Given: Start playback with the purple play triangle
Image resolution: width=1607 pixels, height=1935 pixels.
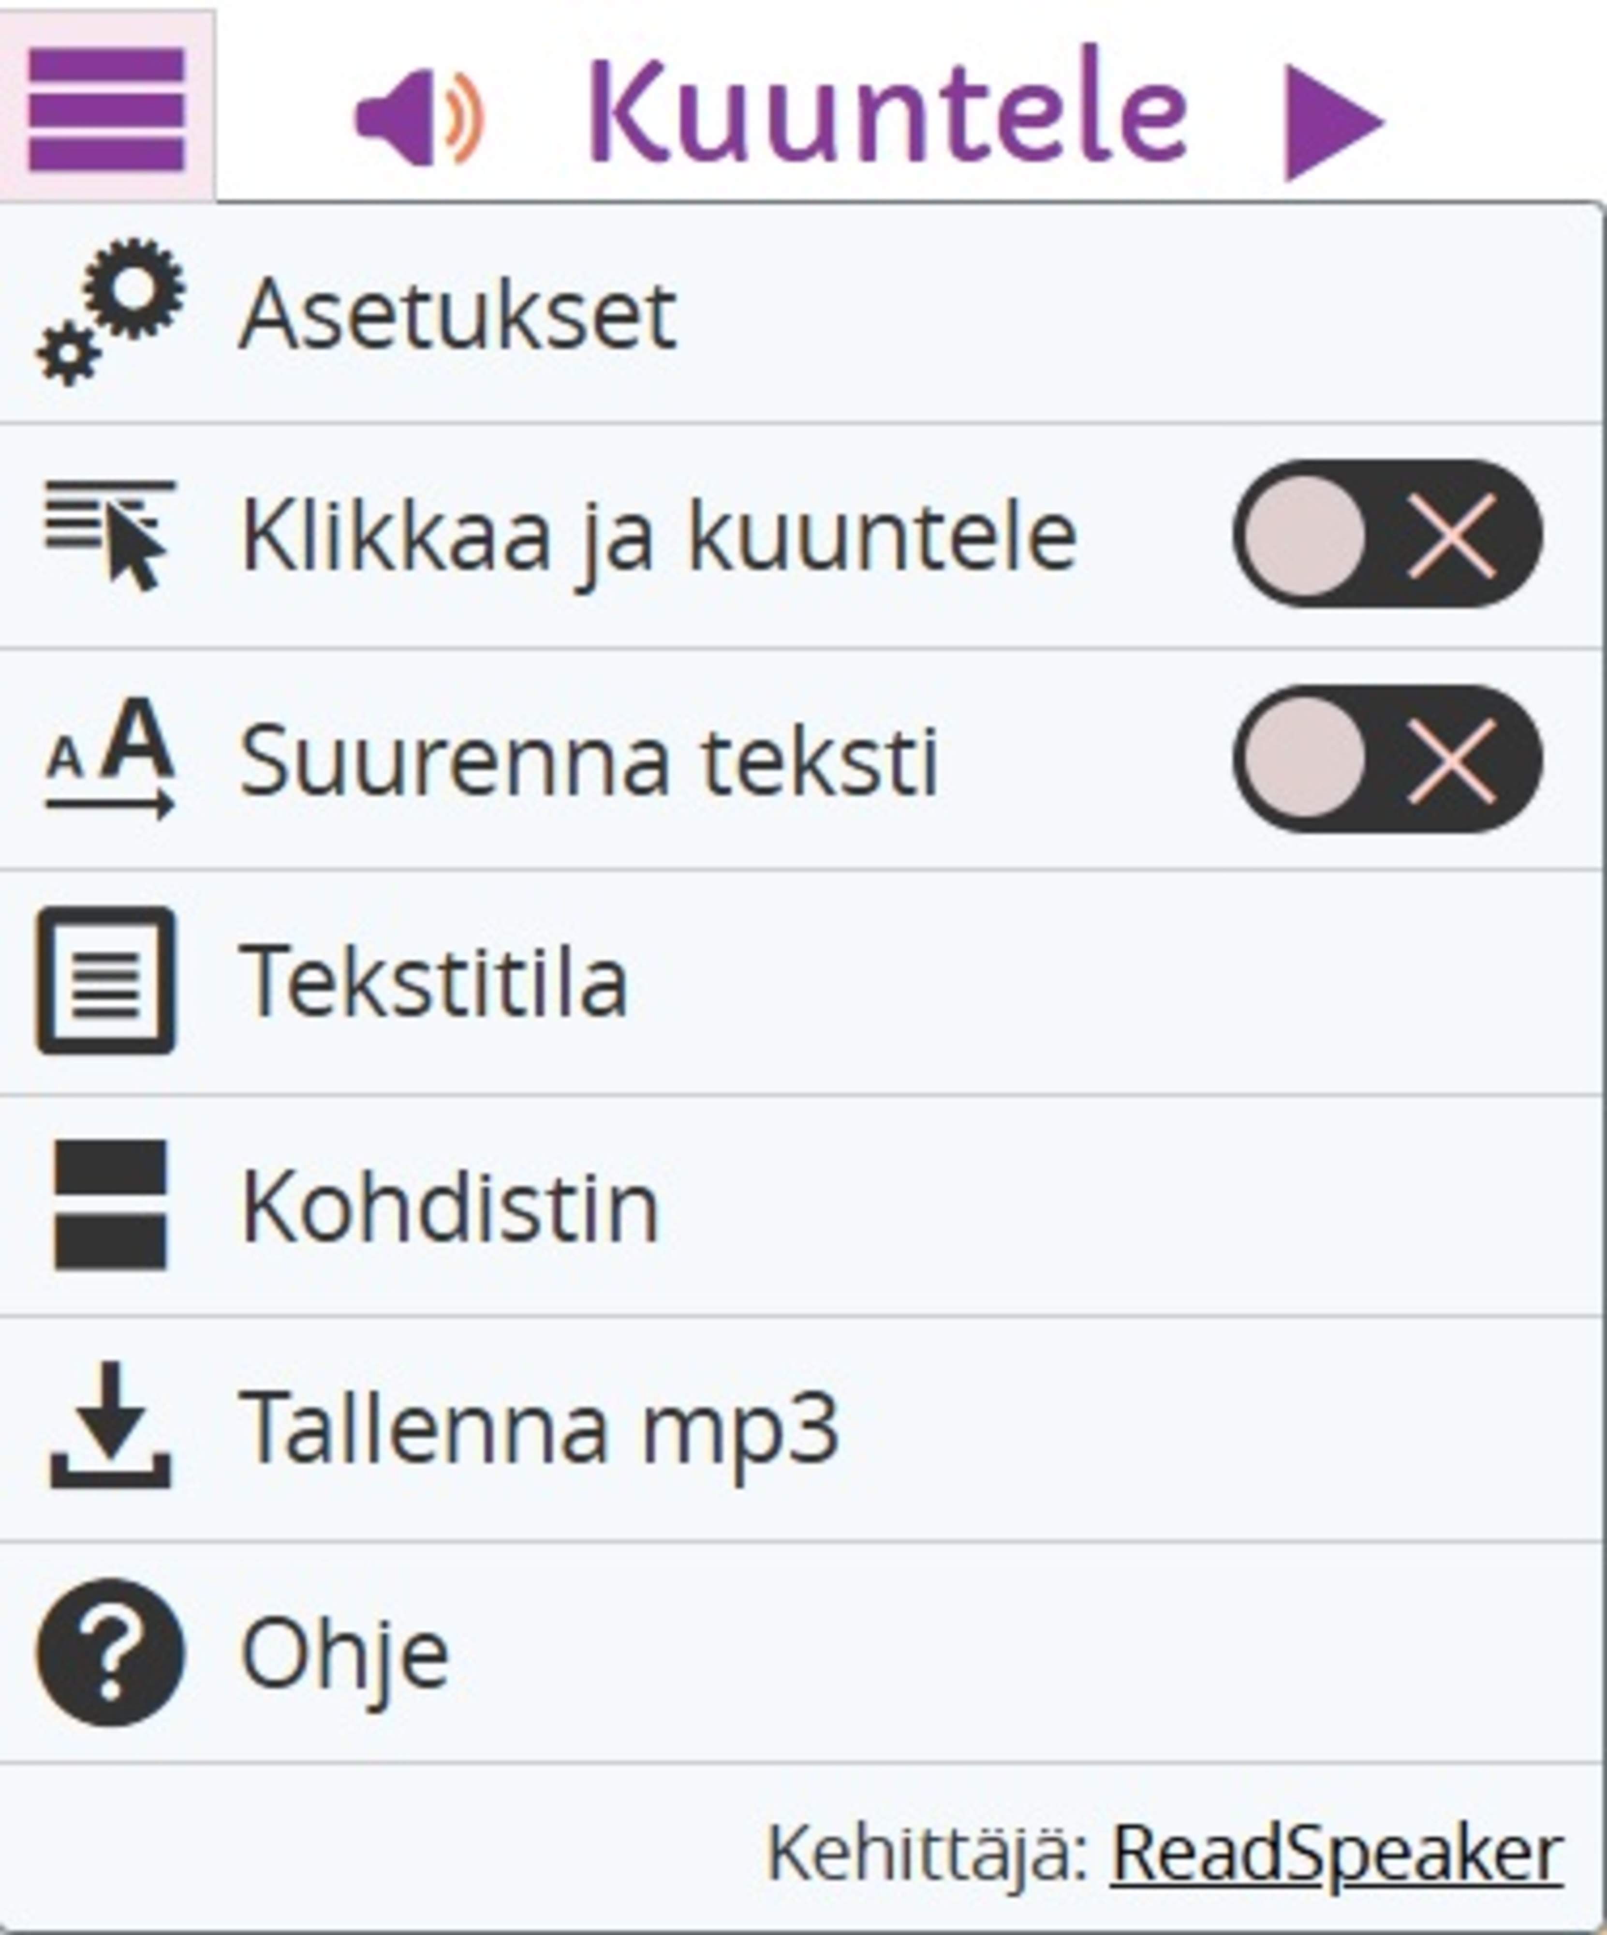Looking at the screenshot, I should [x=1333, y=122].
